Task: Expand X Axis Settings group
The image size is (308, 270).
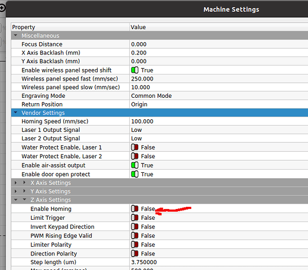Action: pos(24,183)
